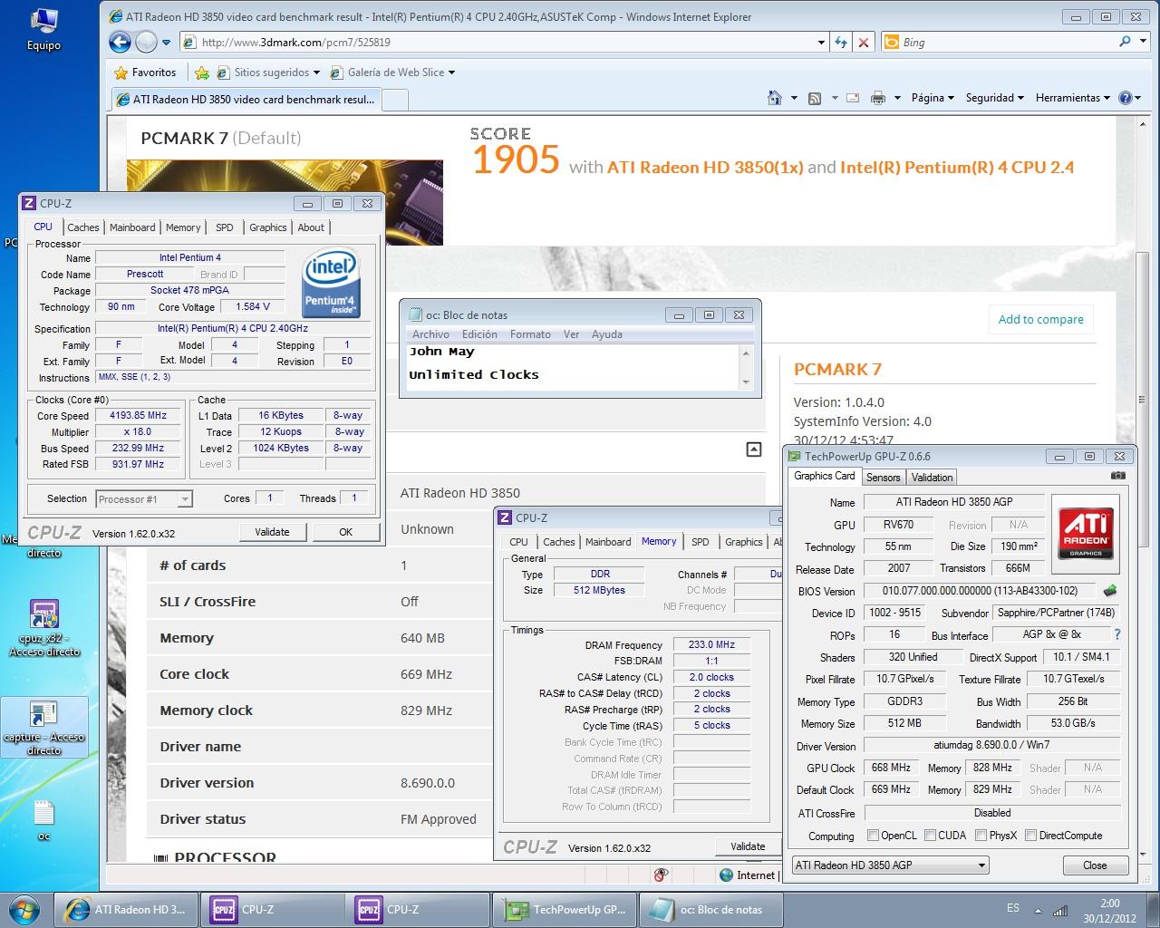Open the Windows Start orb
Image resolution: width=1160 pixels, height=928 pixels.
tap(24, 909)
